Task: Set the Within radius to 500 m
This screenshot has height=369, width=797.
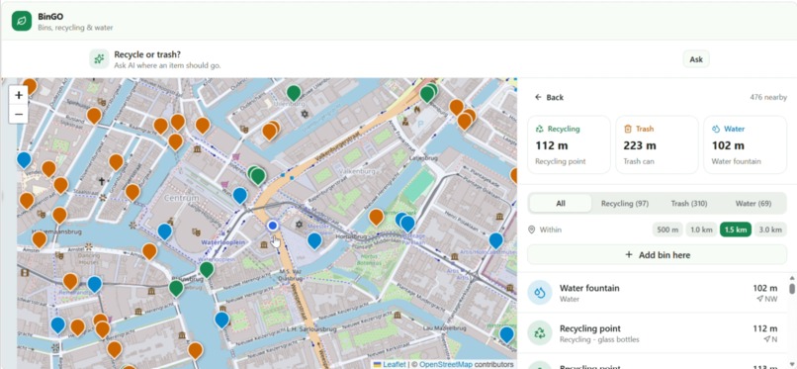Action: pos(667,230)
